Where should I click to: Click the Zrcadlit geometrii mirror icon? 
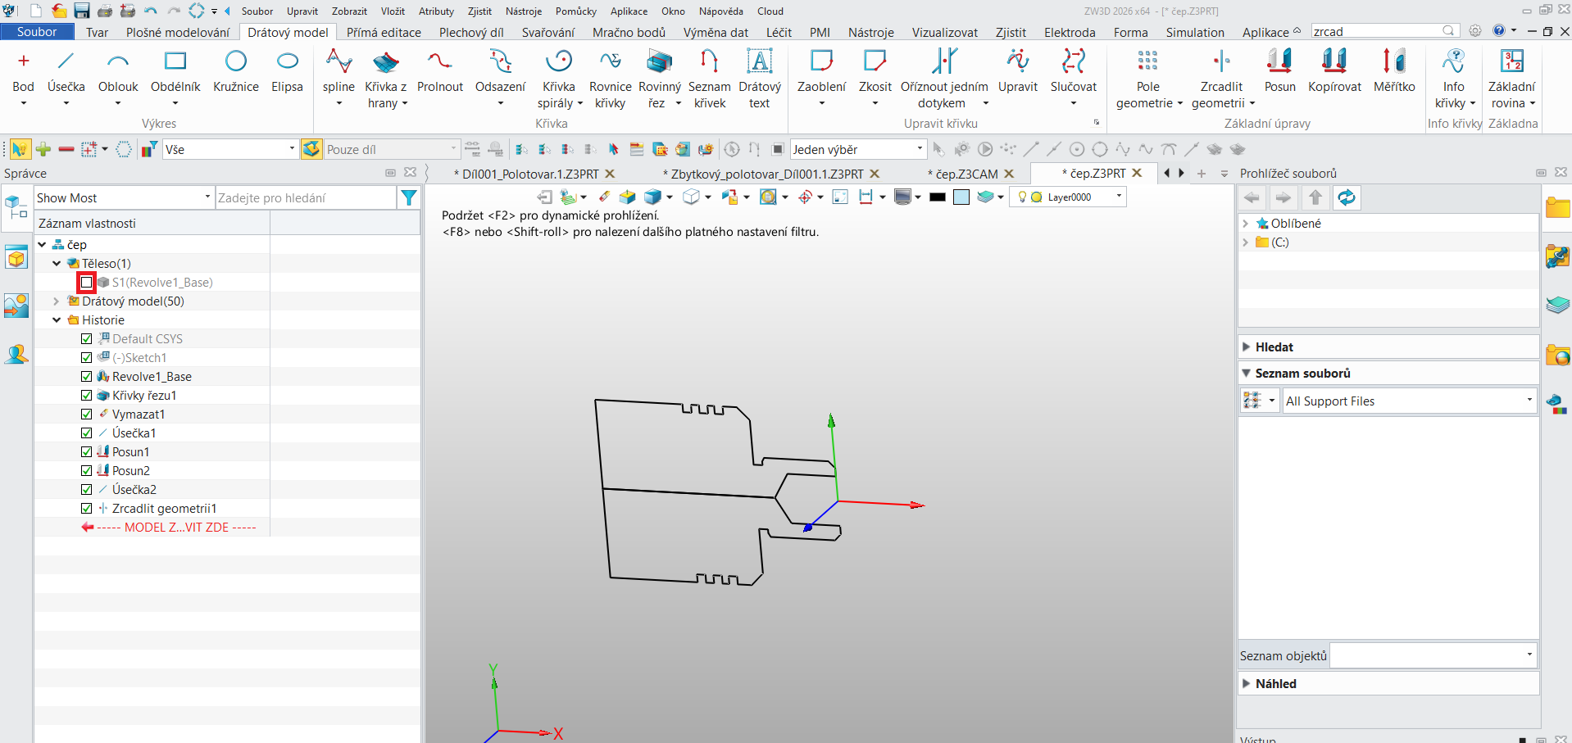coord(1221,62)
